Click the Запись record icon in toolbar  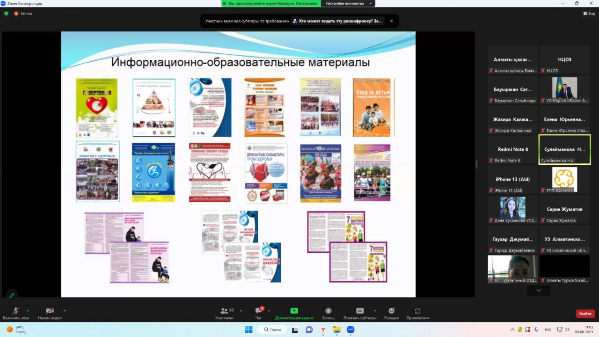pos(328,313)
